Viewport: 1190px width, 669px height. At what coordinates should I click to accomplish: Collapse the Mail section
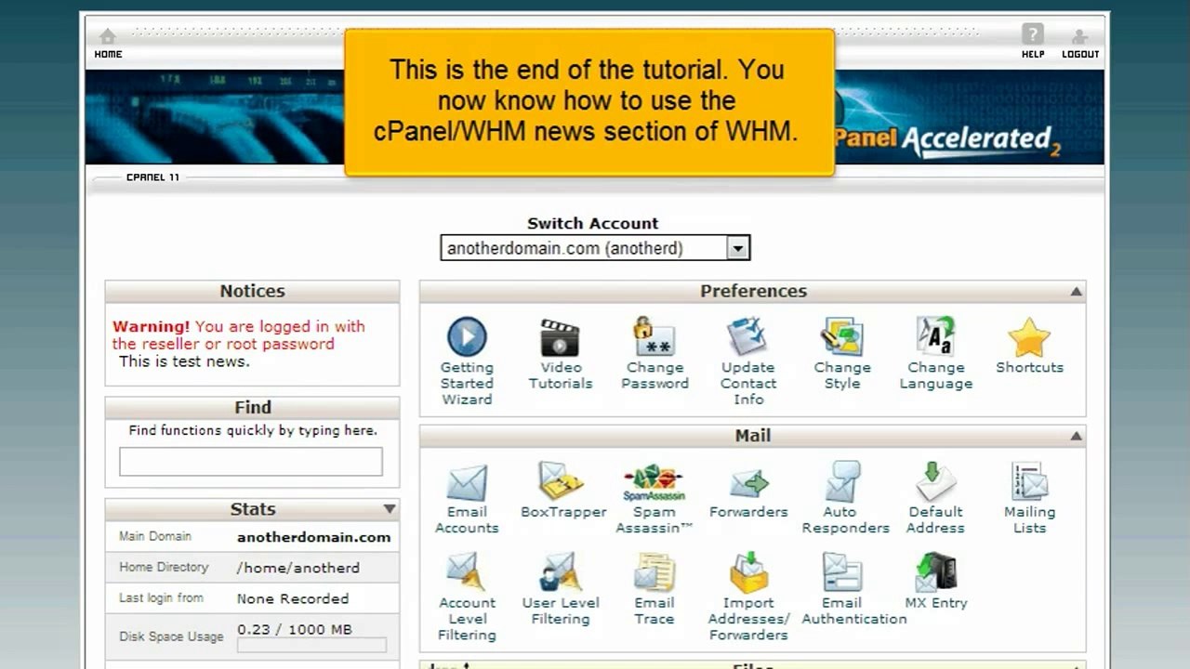point(1076,436)
